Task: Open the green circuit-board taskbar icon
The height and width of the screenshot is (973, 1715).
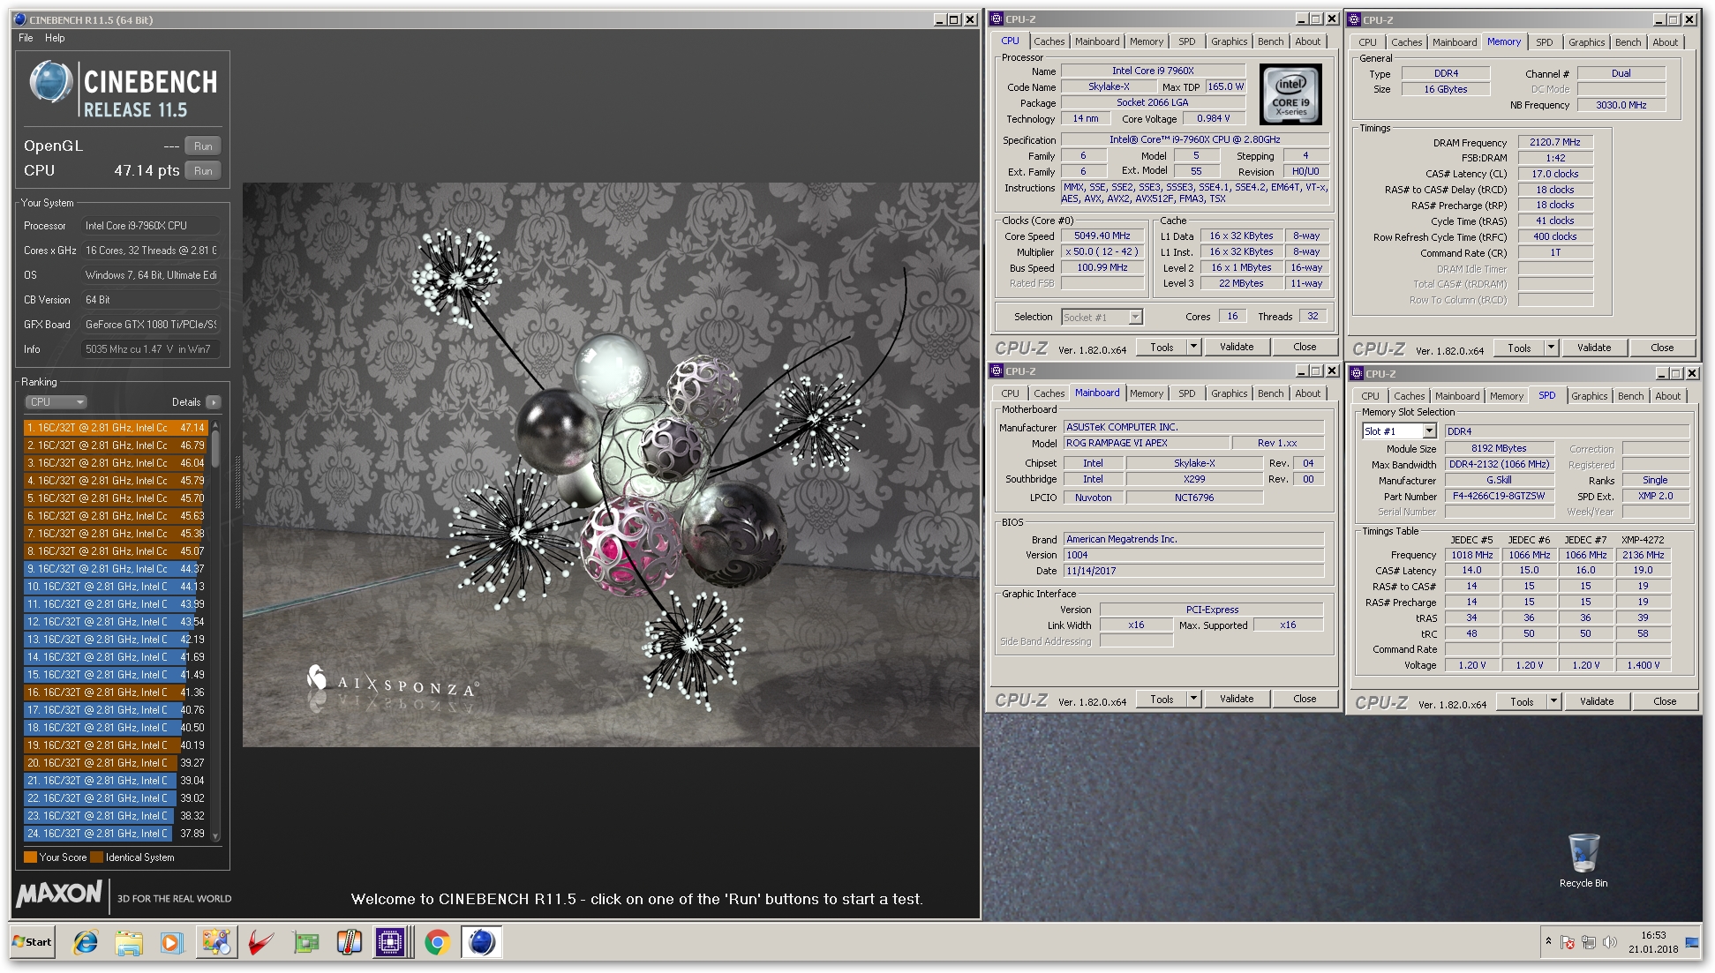Action: [x=305, y=942]
